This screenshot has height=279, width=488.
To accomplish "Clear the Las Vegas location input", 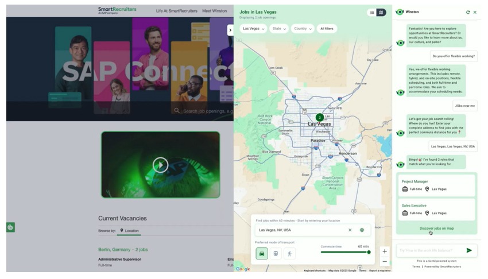I will click(350, 230).
